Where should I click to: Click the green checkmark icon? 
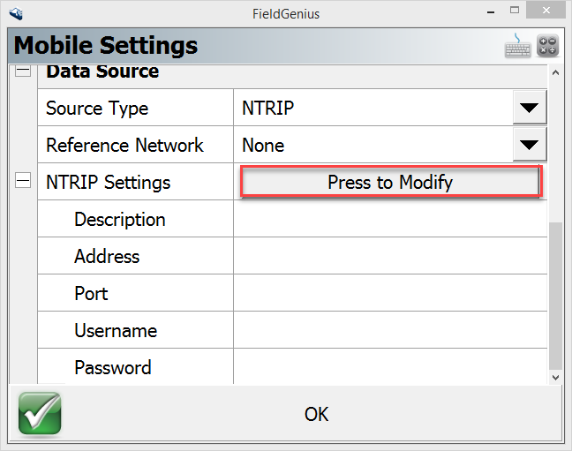tap(40, 414)
